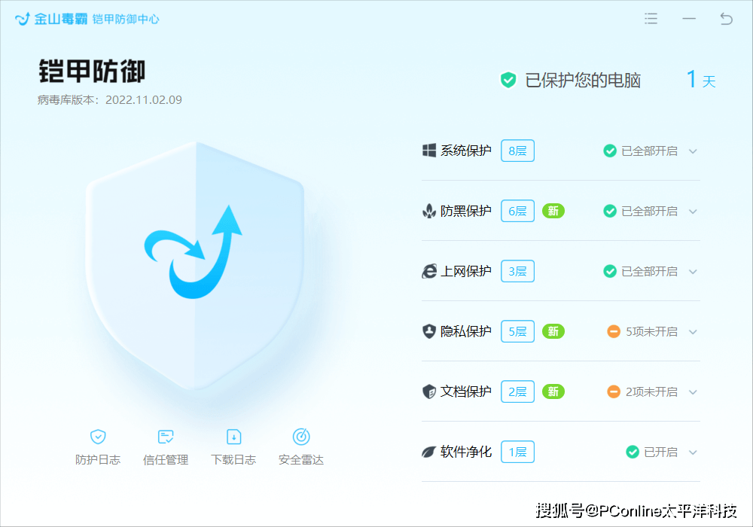Open 信任管理 icon

(x=166, y=437)
